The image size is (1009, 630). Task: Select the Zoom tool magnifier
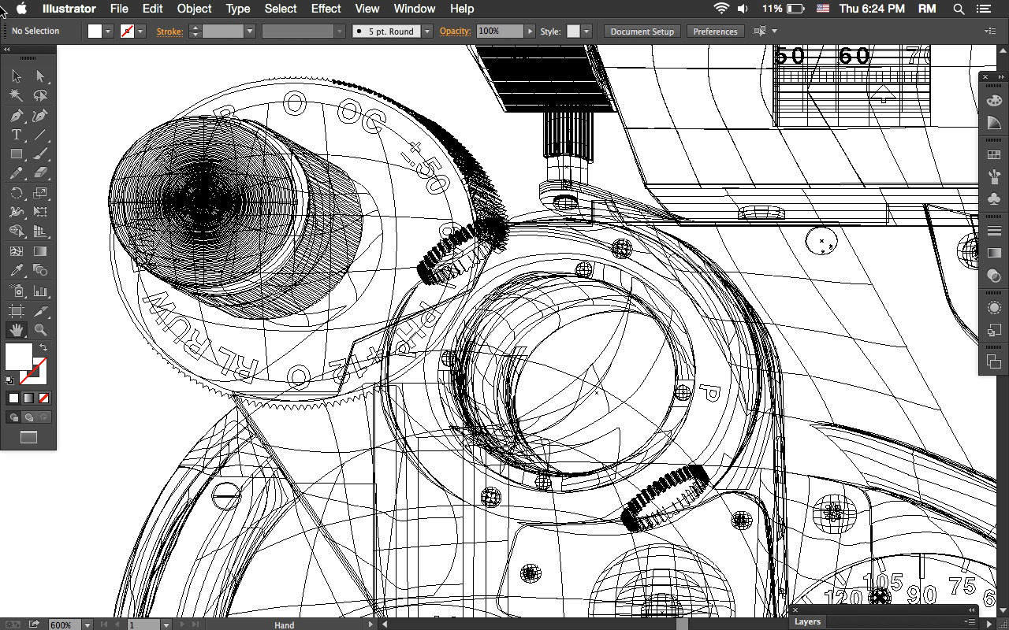point(40,330)
